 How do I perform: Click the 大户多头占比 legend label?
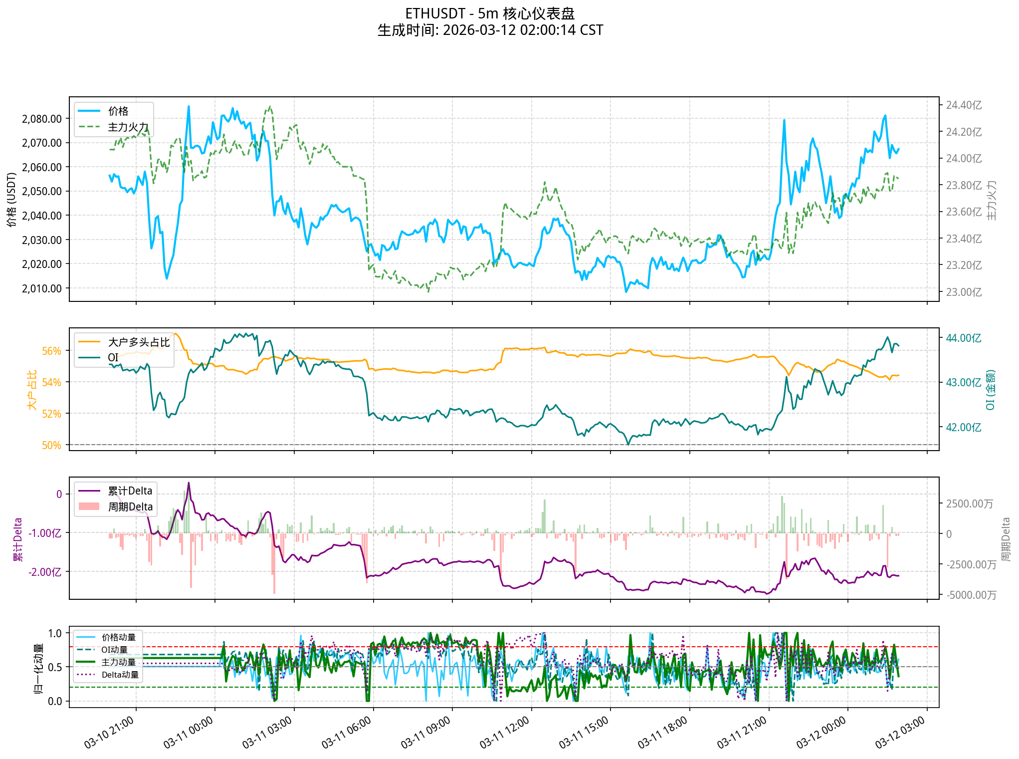(139, 342)
